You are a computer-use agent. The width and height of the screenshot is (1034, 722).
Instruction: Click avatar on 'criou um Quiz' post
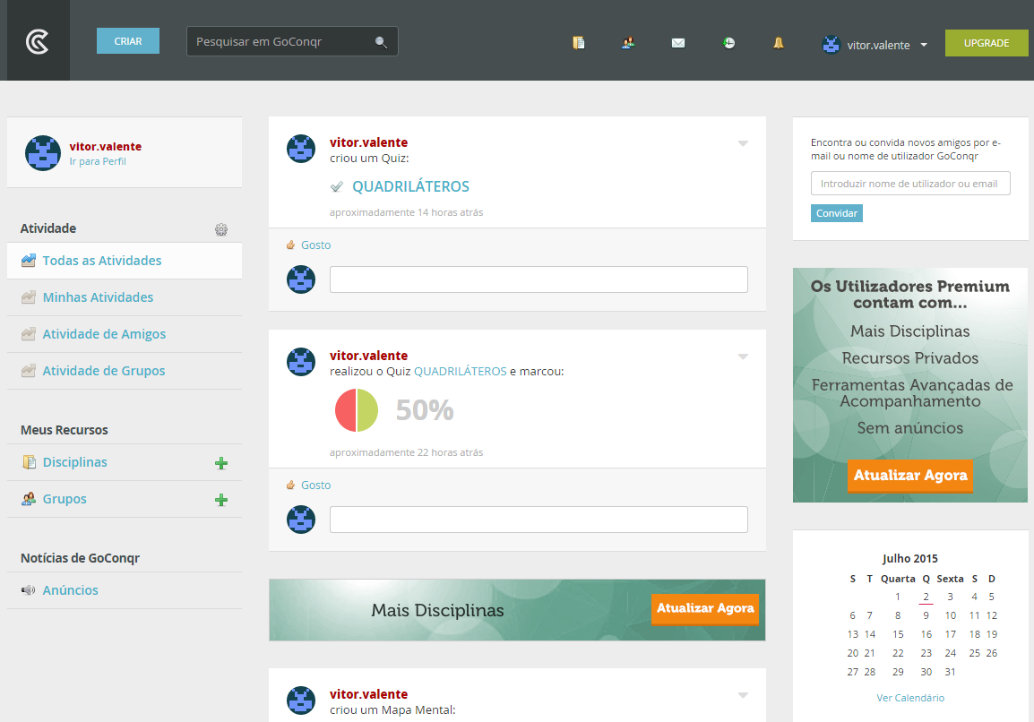pyautogui.click(x=301, y=149)
